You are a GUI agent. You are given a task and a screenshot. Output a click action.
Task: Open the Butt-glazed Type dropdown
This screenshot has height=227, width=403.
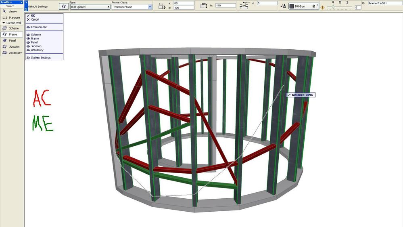point(90,7)
